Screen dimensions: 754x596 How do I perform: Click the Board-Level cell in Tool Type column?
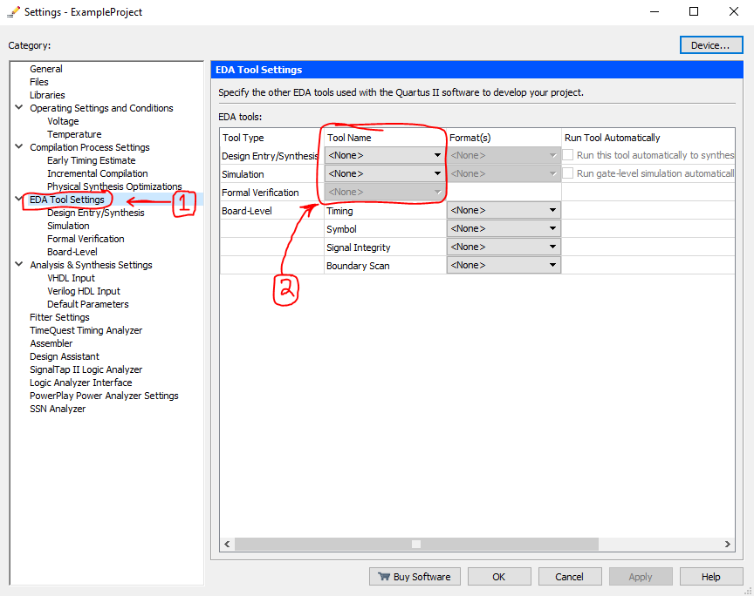[x=271, y=210]
